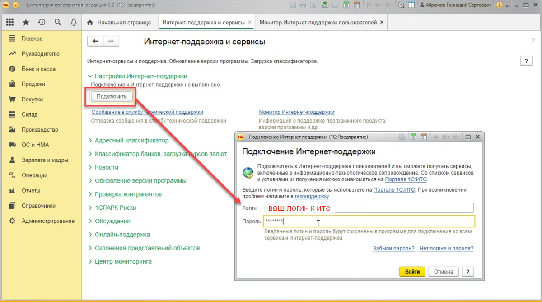
Task: Open the calendar icon in main title bar
Action: click(357, 5)
